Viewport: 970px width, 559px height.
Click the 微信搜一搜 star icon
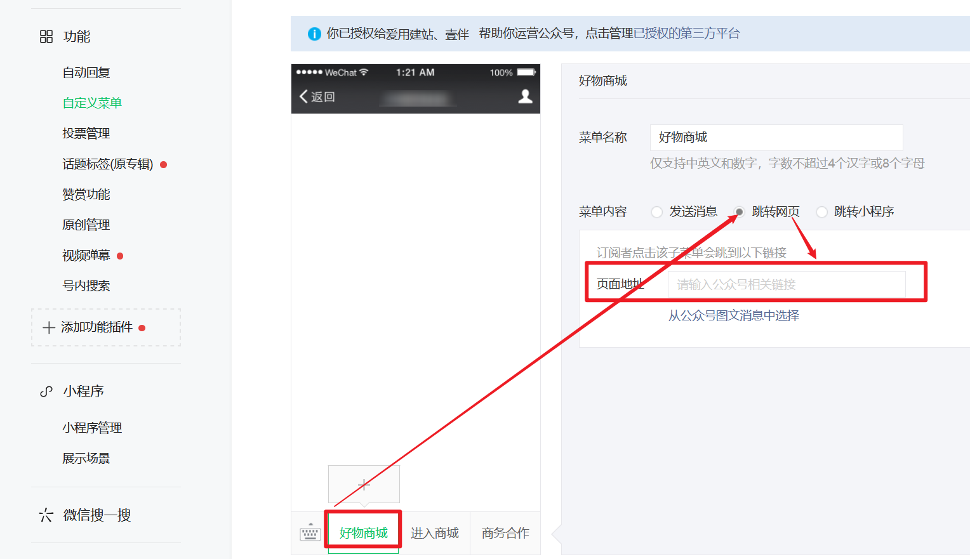point(46,515)
